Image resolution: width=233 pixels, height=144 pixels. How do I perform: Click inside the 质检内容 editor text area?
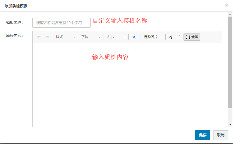point(127,85)
